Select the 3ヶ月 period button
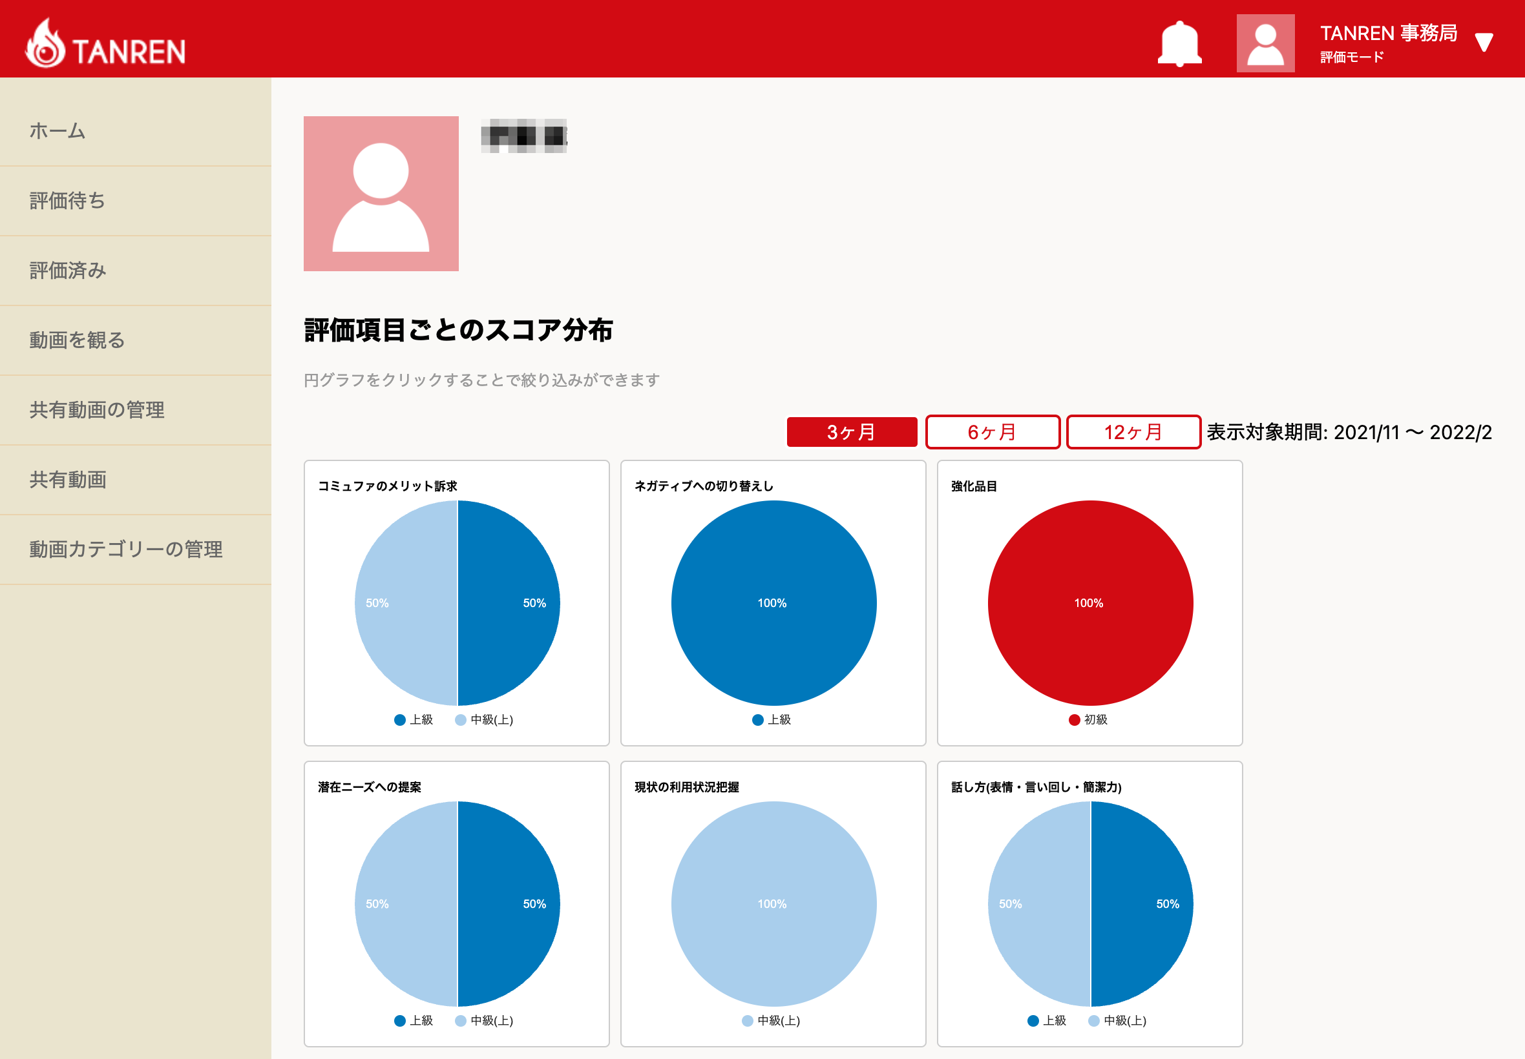 pos(851,433)
